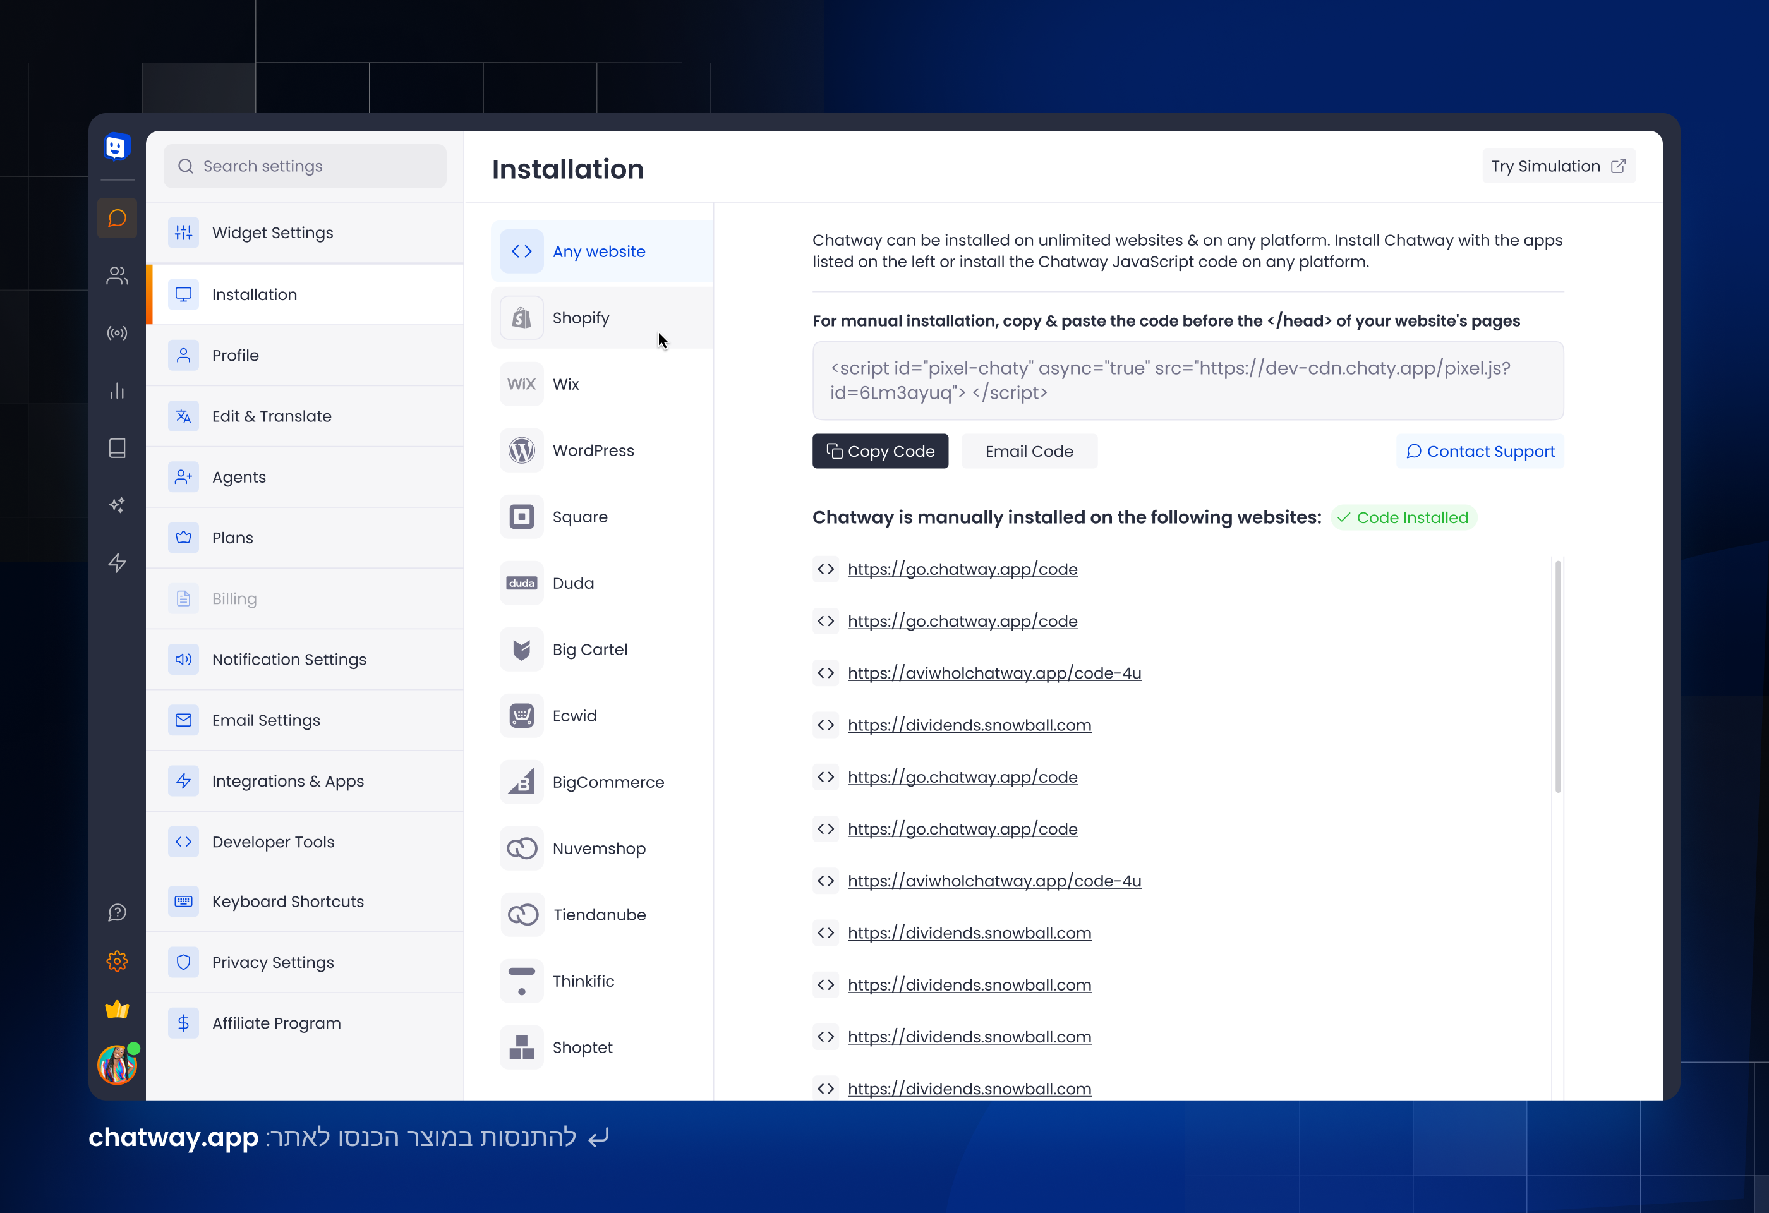This screenshot has height=1213, width=1769.
Task: Click the settings gear in the sidebar
Action: (x=116, y=960)
